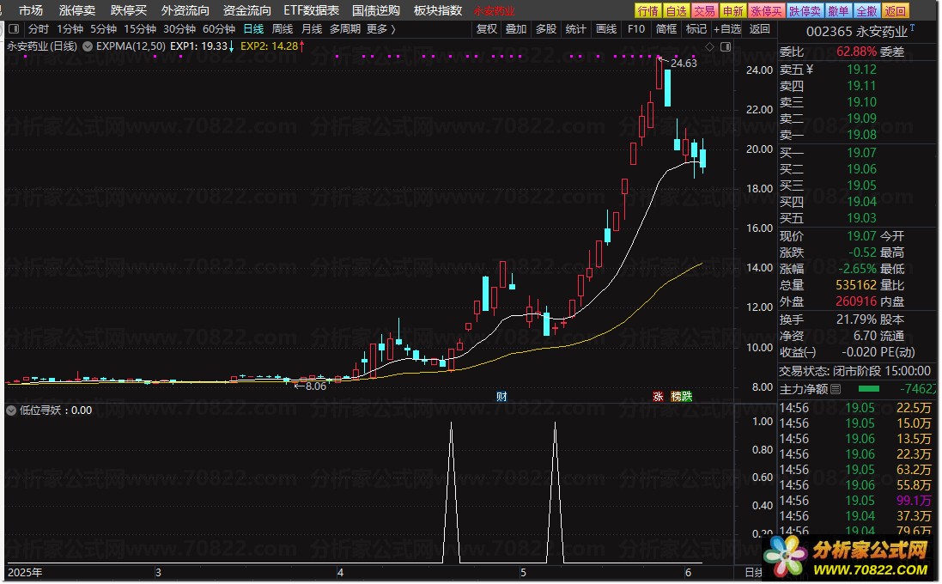Click the pink 涨停买 button
Viewport: 942px width, 584px height.
(x=767, y=11)
